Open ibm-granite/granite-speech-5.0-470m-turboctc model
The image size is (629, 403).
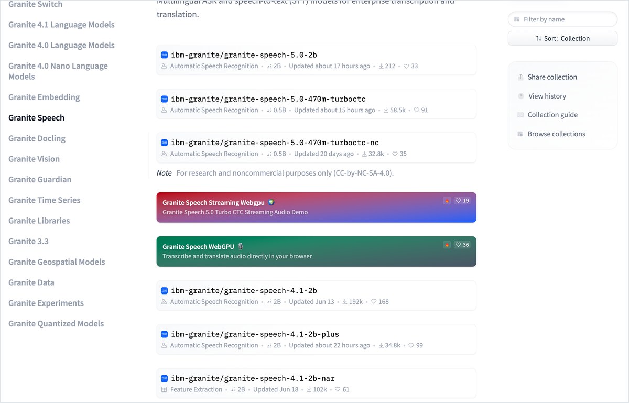click(x=268, y=99)
